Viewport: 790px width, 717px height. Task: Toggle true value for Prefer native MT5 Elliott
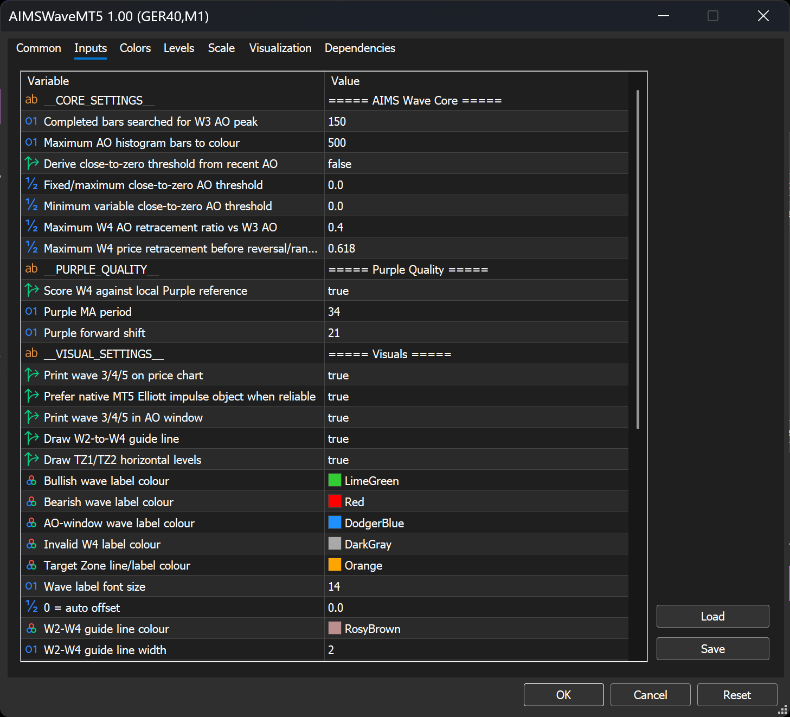[477, 396]
